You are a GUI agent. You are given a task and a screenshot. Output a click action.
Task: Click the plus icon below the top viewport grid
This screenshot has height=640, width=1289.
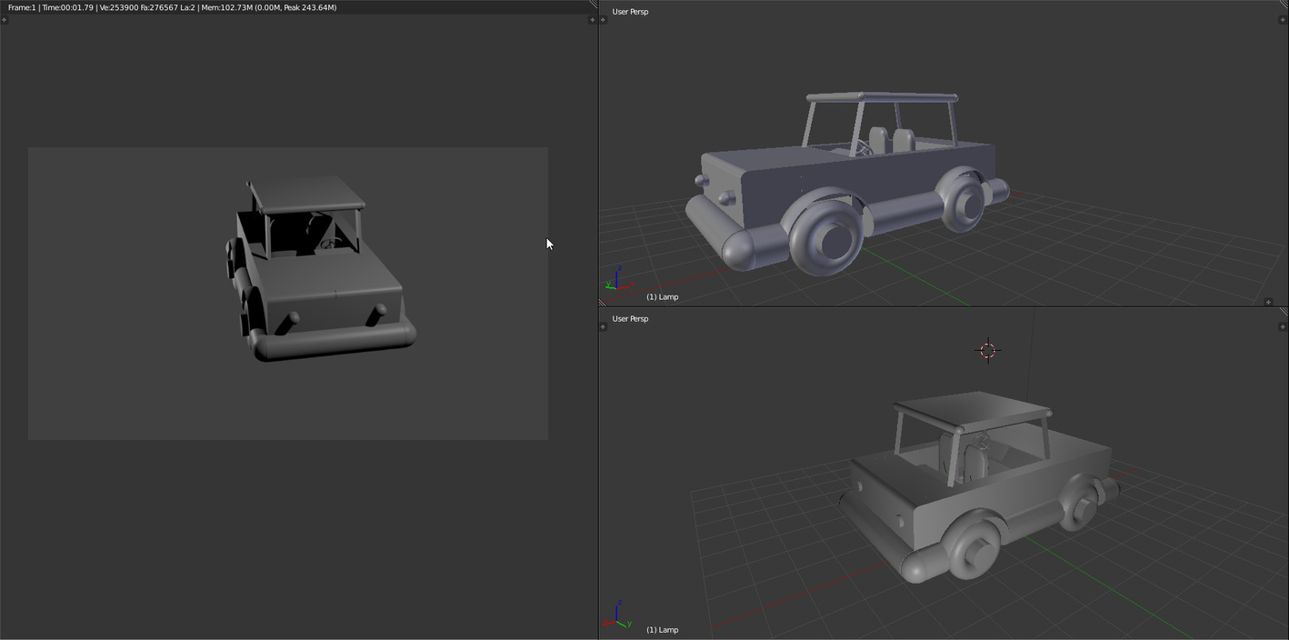[1269, 302]
